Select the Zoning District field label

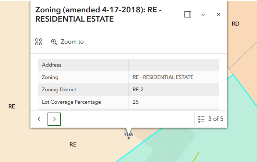59,90
